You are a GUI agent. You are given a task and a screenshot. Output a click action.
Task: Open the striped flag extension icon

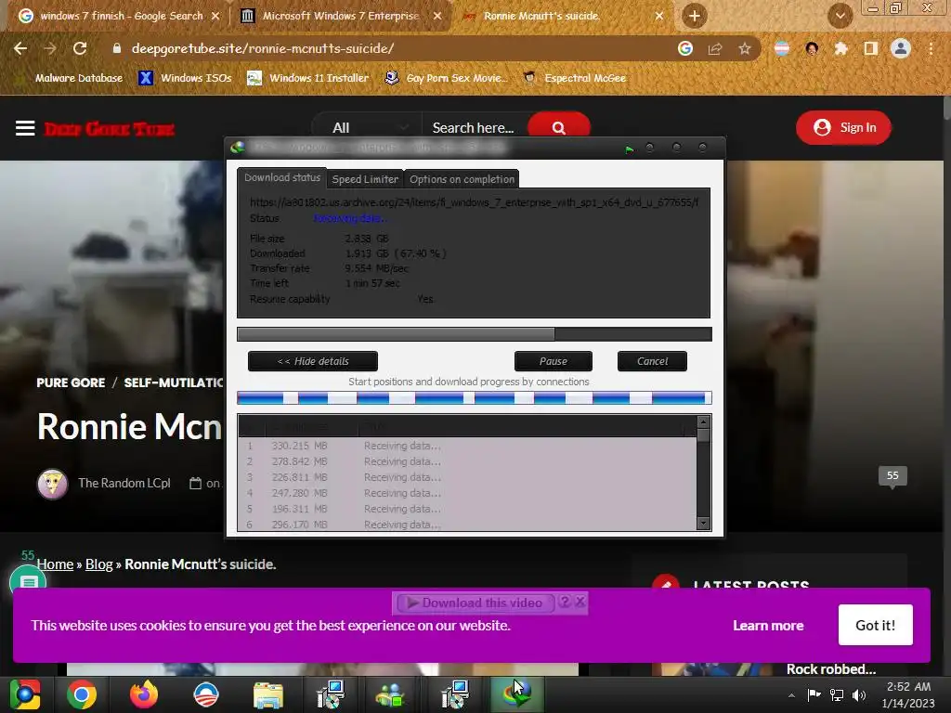(782, 48)
